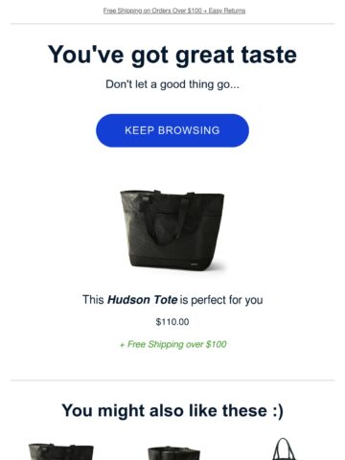Image resolution: width=345 pixels, height=460 pixels.
Task: Click the word 'This' before Hudson Tote
Action: click(x=93, y=300)
